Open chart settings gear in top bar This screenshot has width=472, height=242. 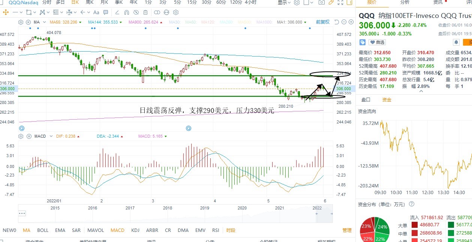tap(297, 3)
